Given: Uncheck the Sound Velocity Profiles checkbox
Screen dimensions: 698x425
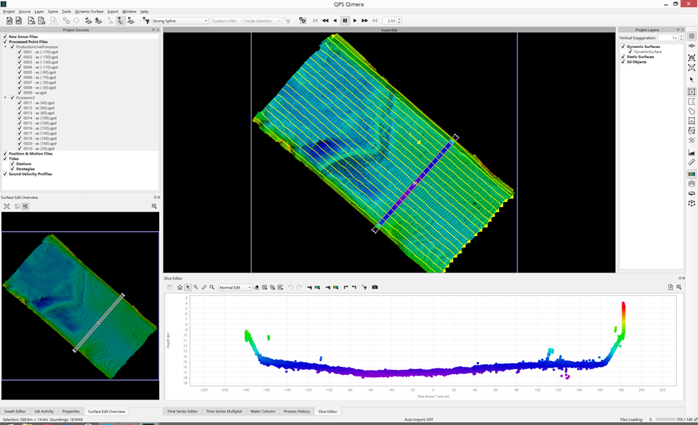Looking at the screenshot, I should pyautogui.click(x=5, y=174).
